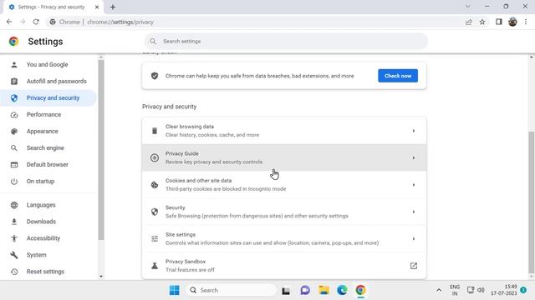
Task: Close the Settings tab
Action: click(97, 7)
